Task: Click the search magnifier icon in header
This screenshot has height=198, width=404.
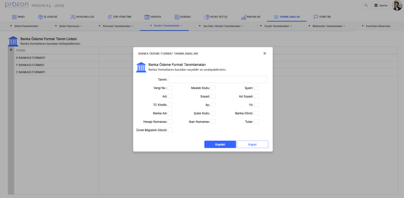Action: [x=366, y=6]
